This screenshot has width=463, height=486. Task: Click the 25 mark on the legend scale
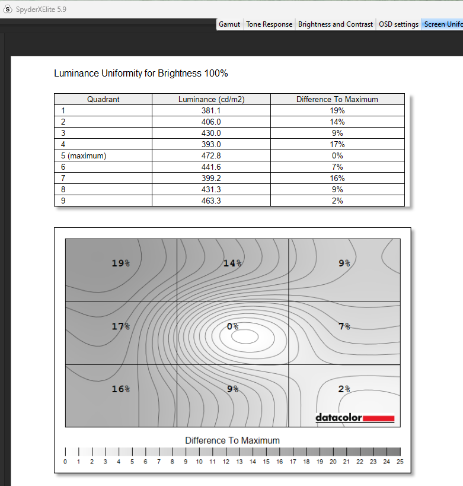click(x=400, y=461)
